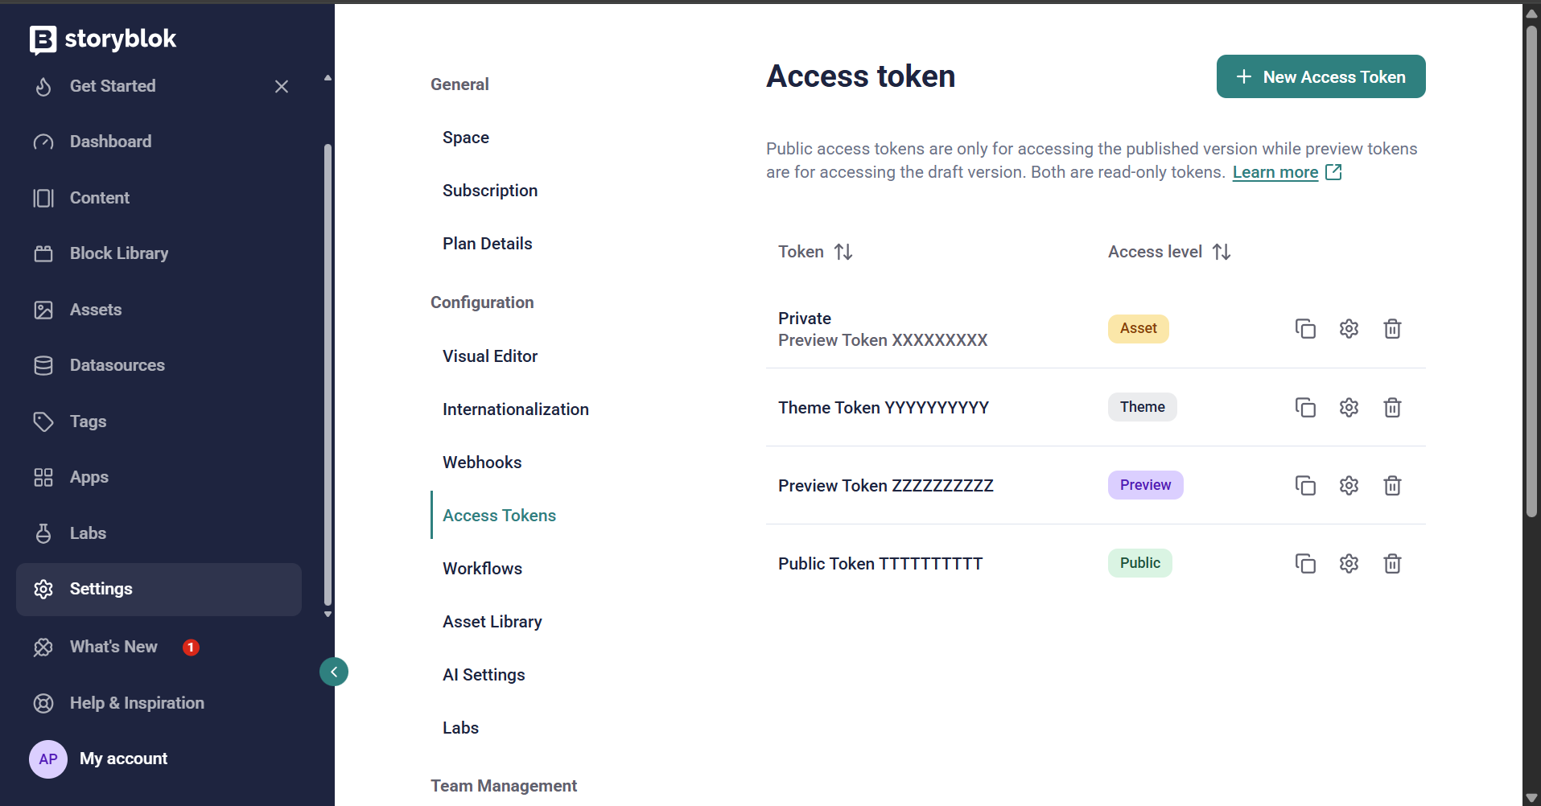The width and height of the screenshot is (1541, 806).
Task: Click the Labs flask icon
Action: pos(43,533)
